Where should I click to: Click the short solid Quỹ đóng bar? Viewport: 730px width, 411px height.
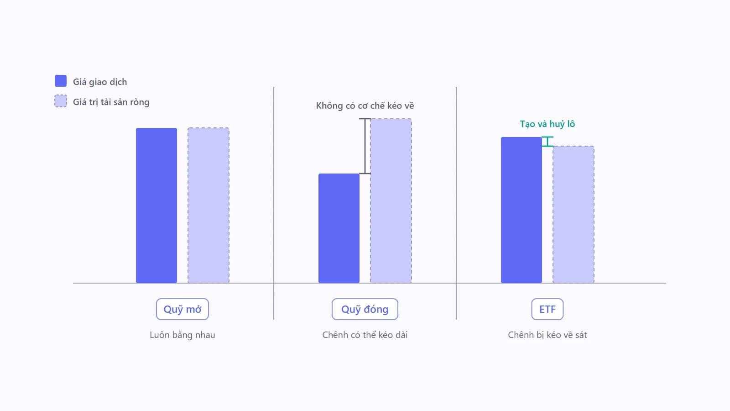tap(339, 228)
